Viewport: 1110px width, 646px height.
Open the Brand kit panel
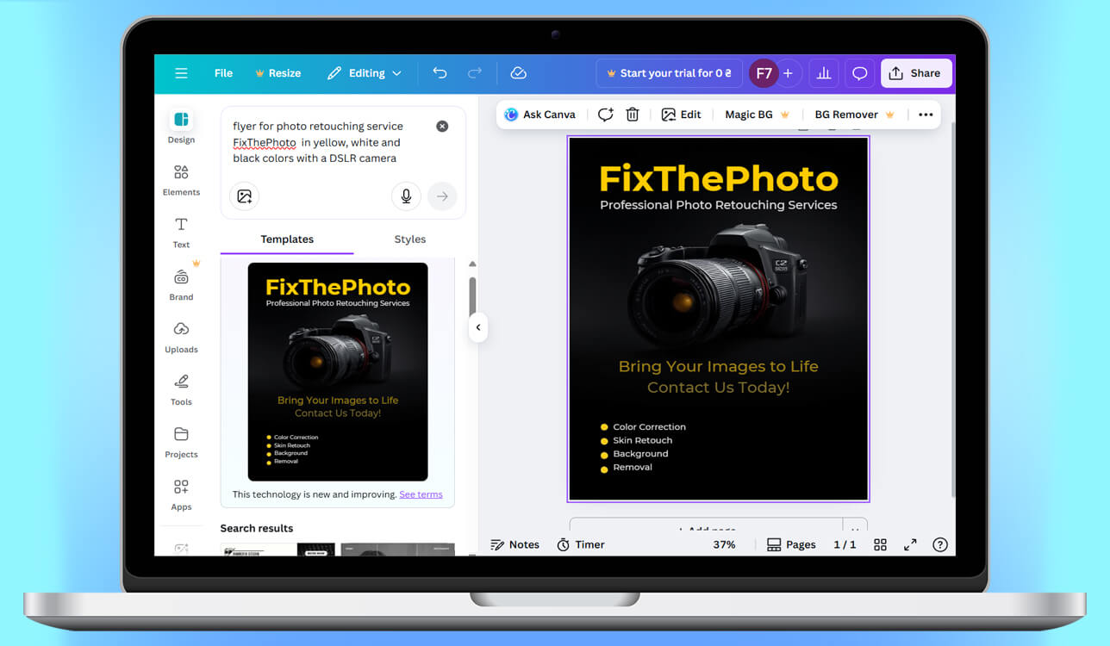tap(181, 284)
